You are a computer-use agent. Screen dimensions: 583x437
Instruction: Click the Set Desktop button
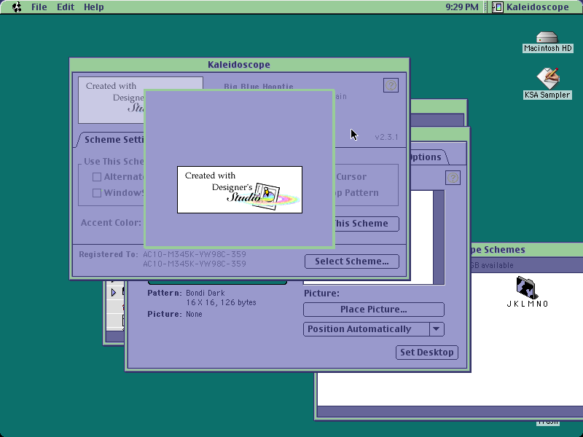pyautogui.click(x=427, y=353)
